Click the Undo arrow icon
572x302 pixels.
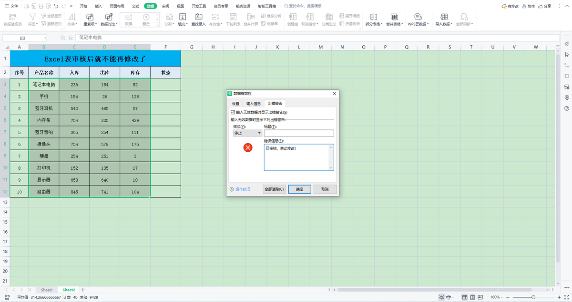coord(57,6)
